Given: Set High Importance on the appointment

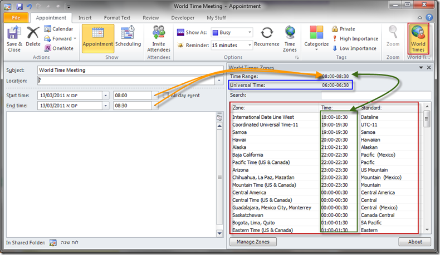Looking at the screenshot, I should pos(355,39).
